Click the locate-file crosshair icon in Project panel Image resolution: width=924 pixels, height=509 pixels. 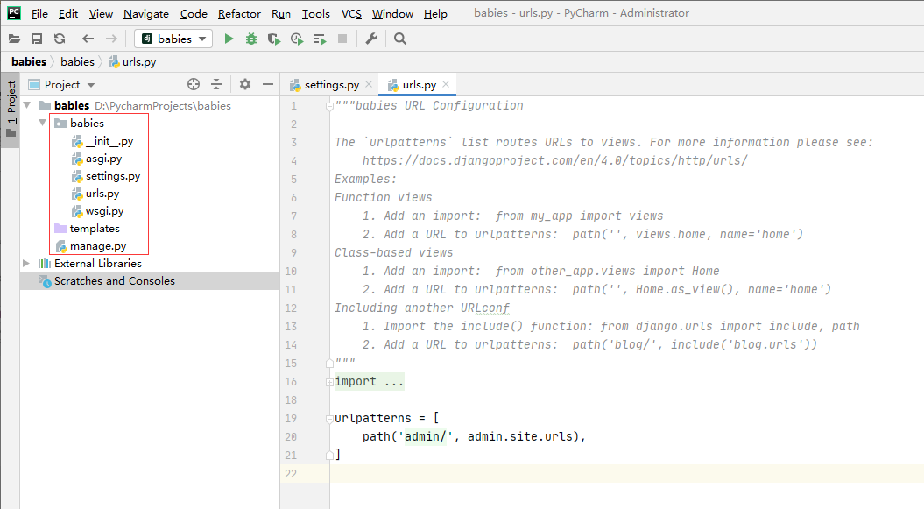click(x=194, y=84)
